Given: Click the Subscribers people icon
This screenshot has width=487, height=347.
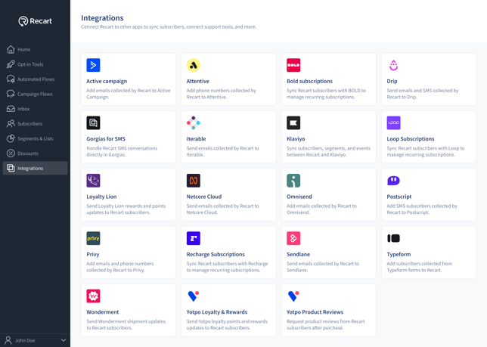Looking at the screenshot, I should [x=11, y=123].
